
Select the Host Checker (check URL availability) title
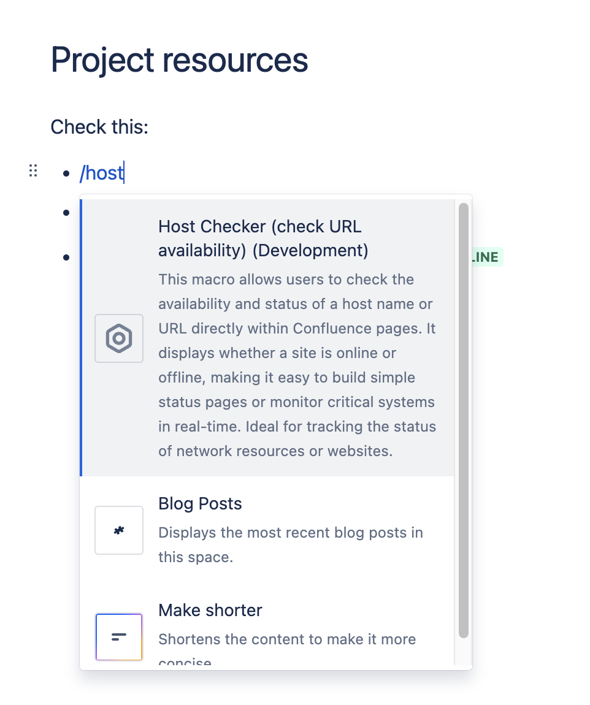tap(262, 238)
